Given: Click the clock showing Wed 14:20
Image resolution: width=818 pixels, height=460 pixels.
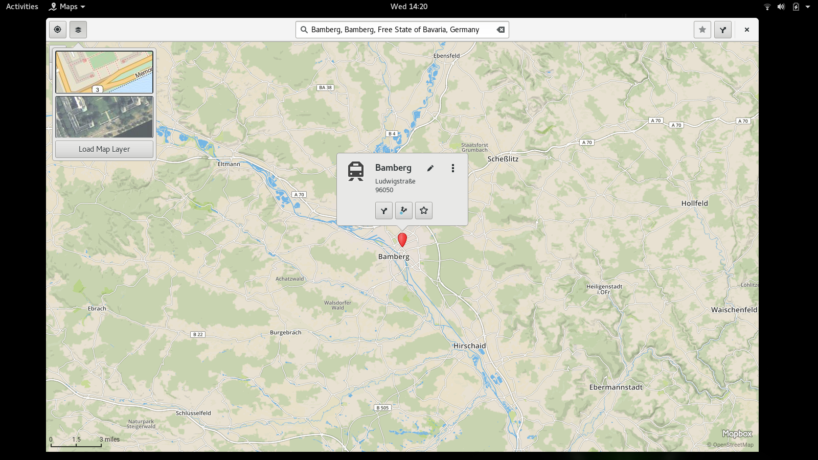Looking at the screenshot, I should (408, 7).
